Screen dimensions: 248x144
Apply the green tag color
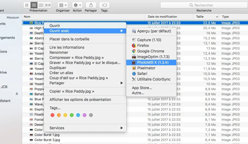click(x=72, y=115)
